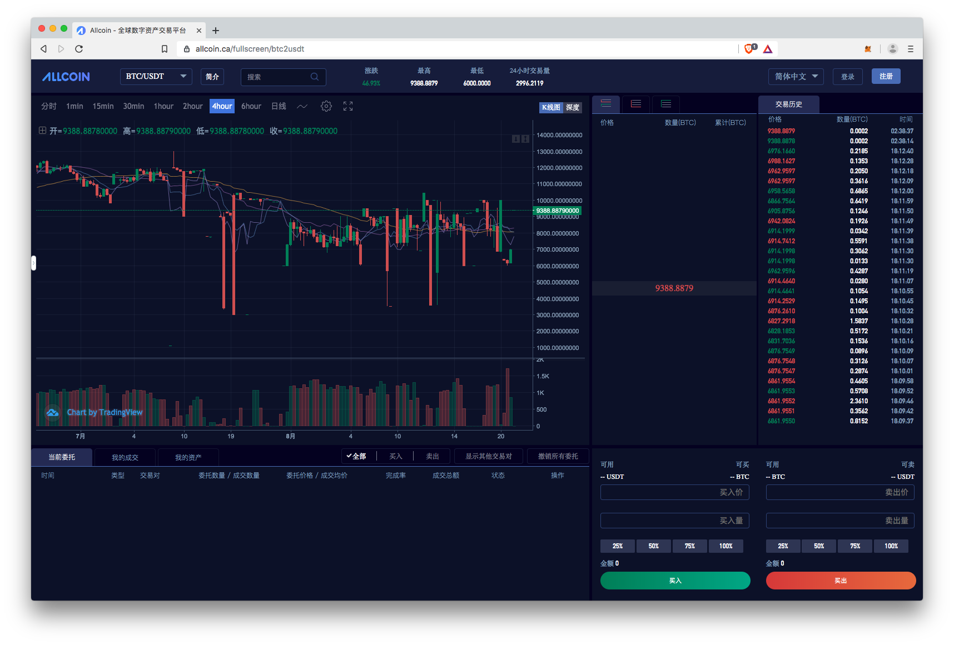Bookmark this page
Screen dimensions: 954x645
tap(165, 49)
